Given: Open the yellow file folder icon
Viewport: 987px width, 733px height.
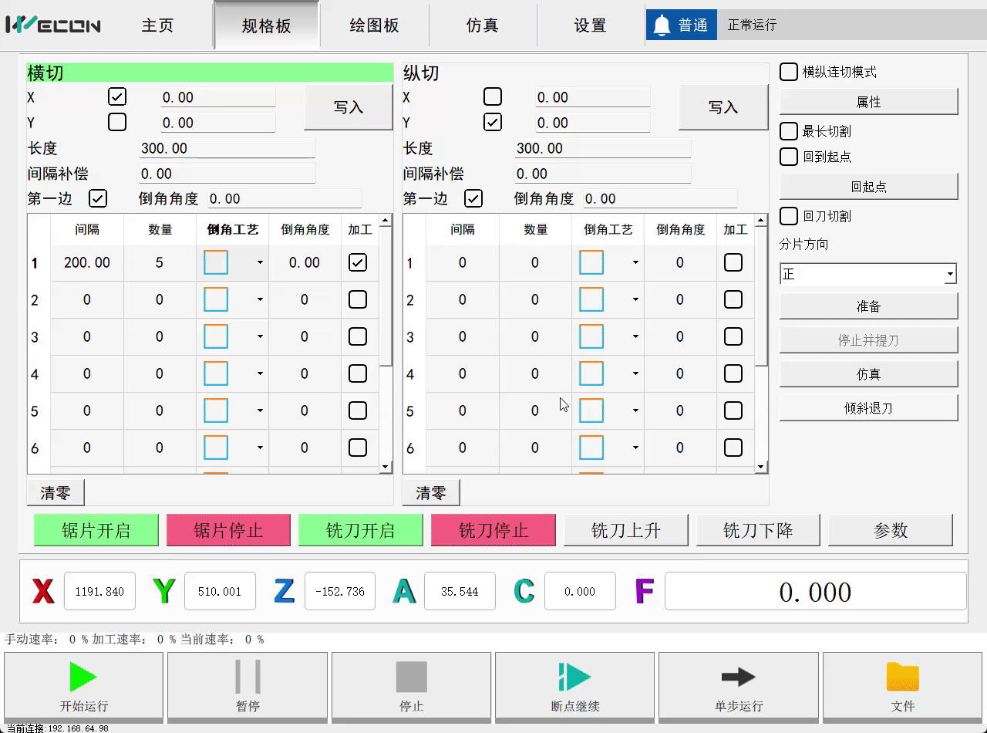Looking at the screenshot, I should click(902, 677).
